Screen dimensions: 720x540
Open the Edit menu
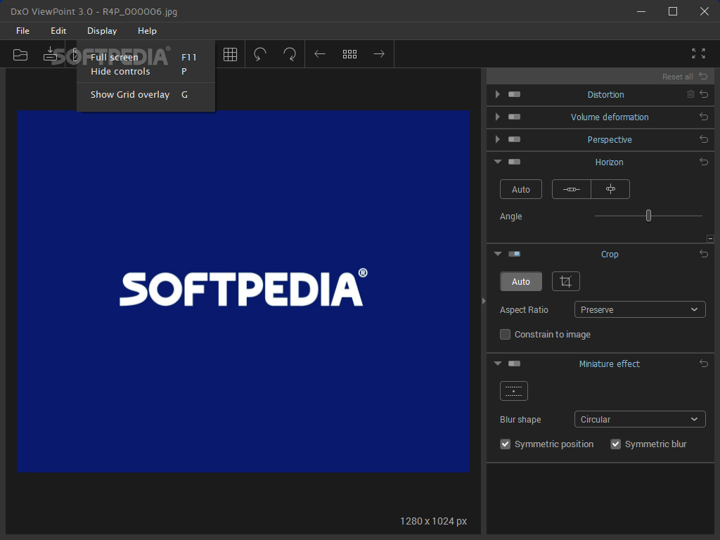click(x=58, y=31)
